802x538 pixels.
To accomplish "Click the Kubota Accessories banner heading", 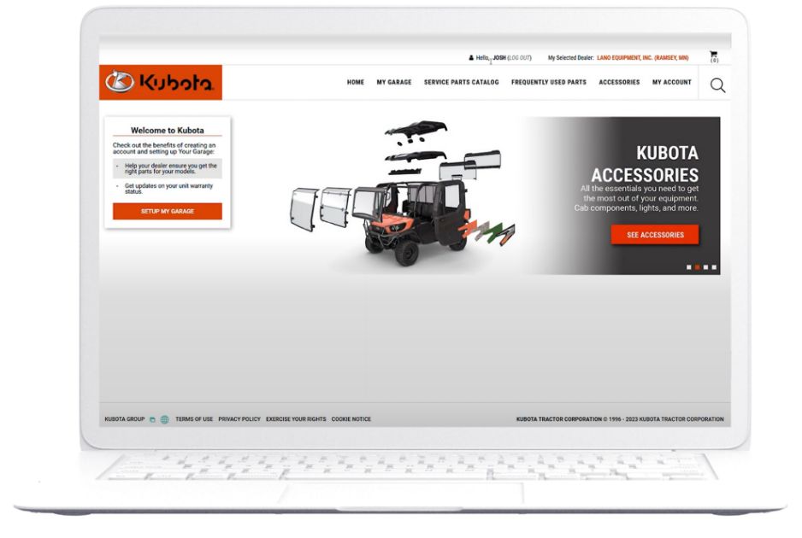I will (645, 163).
